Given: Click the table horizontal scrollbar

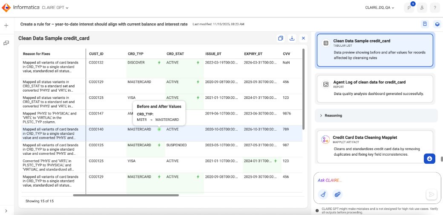Looking at the screenshot, I should (126, 195).
